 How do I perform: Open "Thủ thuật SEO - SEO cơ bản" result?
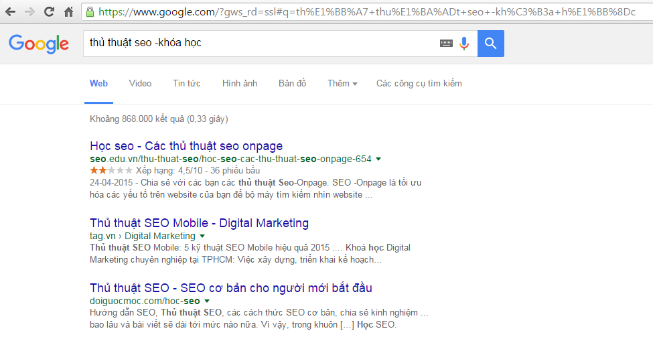[230, 288]
